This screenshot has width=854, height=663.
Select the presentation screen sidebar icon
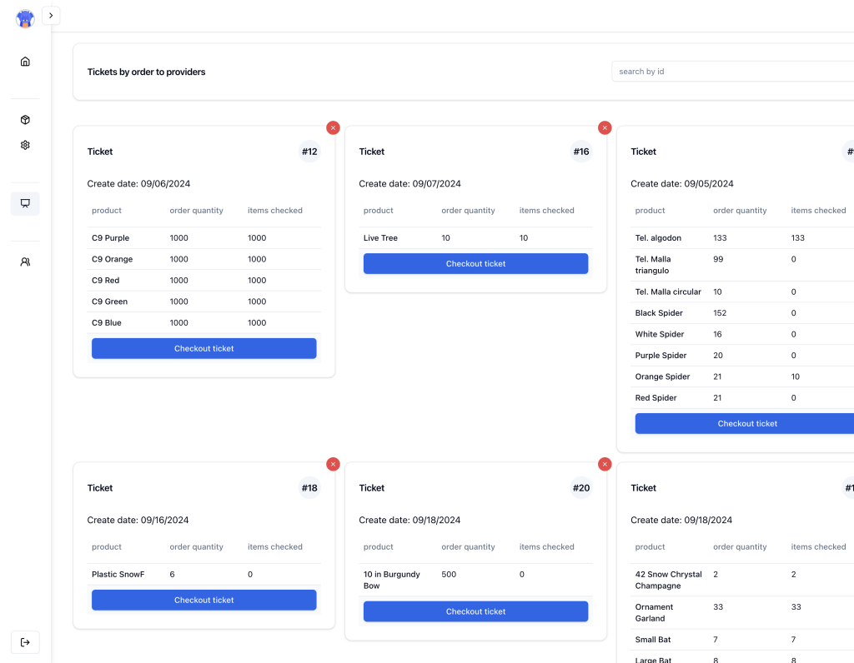tap(25, 203)
